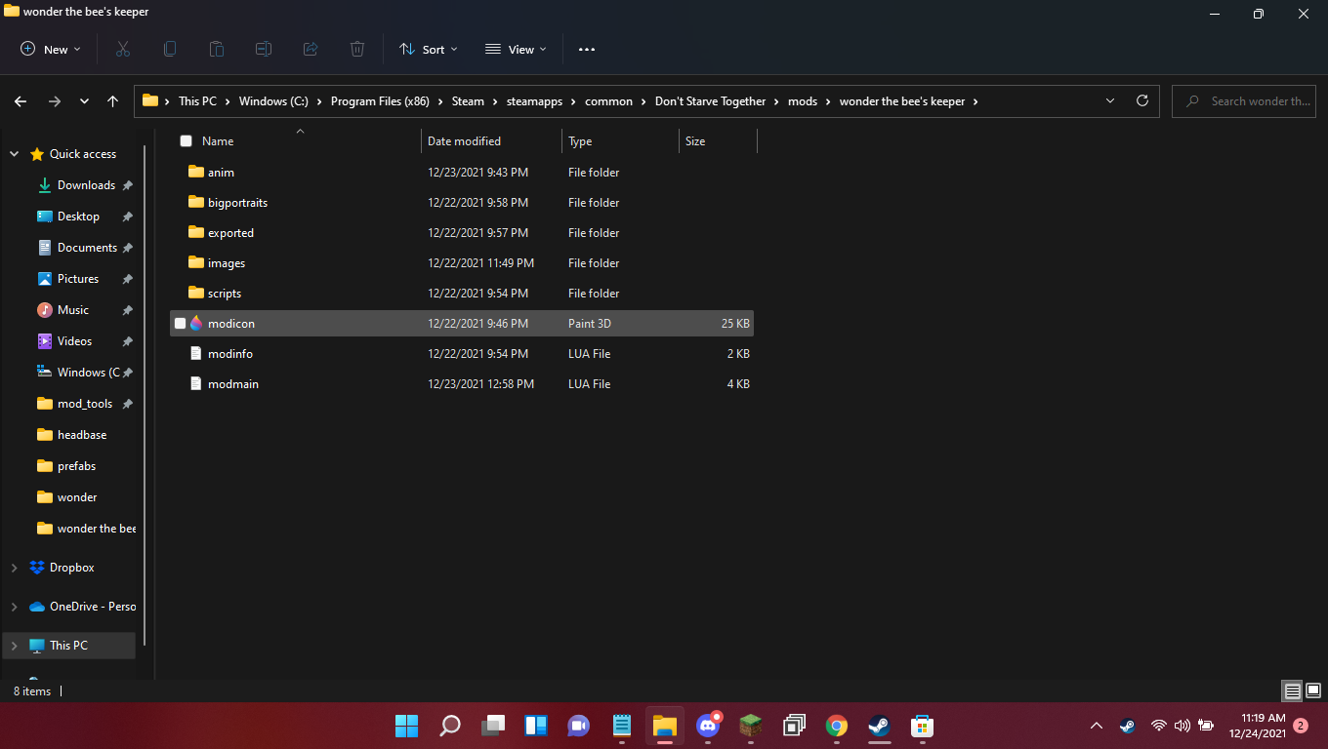Click the New button in toolbar

click(51, 49)
